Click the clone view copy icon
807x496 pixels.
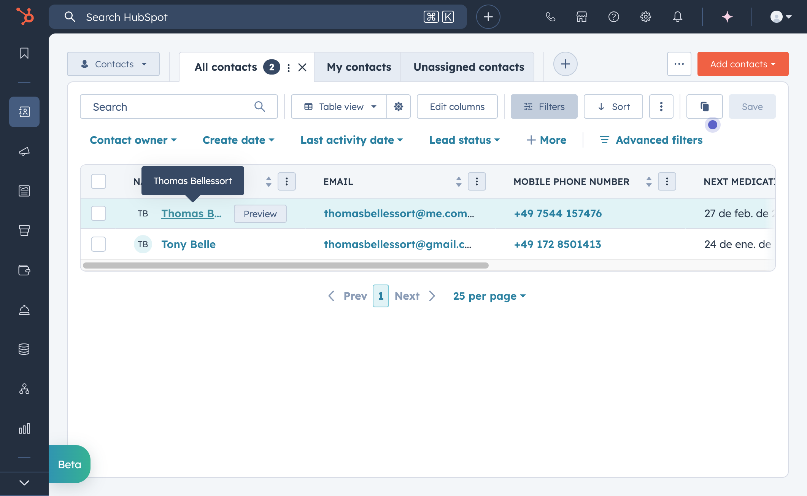tap(705, 107)
